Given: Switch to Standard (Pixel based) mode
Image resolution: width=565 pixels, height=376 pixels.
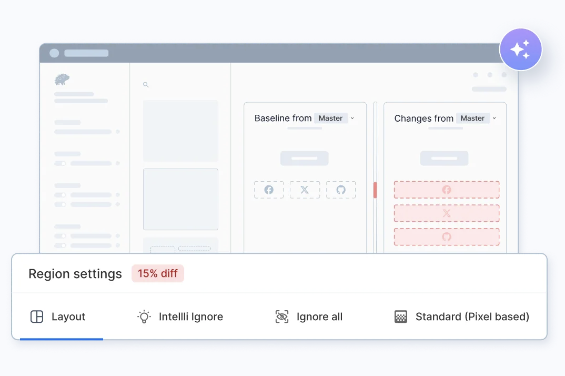Looking at the screenshot, I should [x=462, y=317].
